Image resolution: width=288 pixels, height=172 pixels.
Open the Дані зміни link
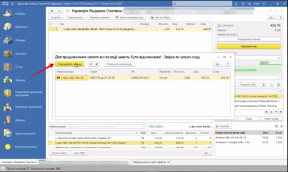tap(156, 126)
